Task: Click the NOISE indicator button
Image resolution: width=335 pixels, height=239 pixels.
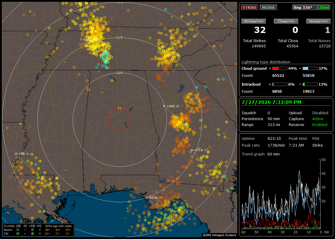Action: click(x=268, y=7)
